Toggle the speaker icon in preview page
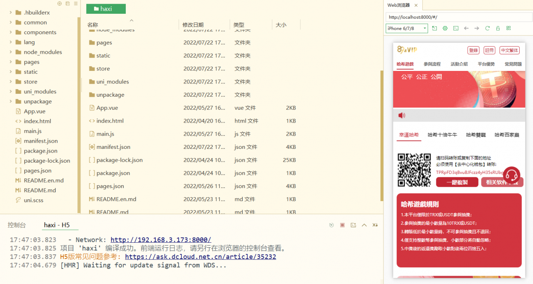This screenshot has height=284, width=533. (401, 116)
